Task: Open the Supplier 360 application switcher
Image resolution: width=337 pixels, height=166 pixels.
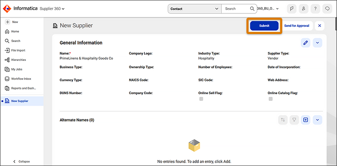Action: pyautogui.click(x=52, y=9)
